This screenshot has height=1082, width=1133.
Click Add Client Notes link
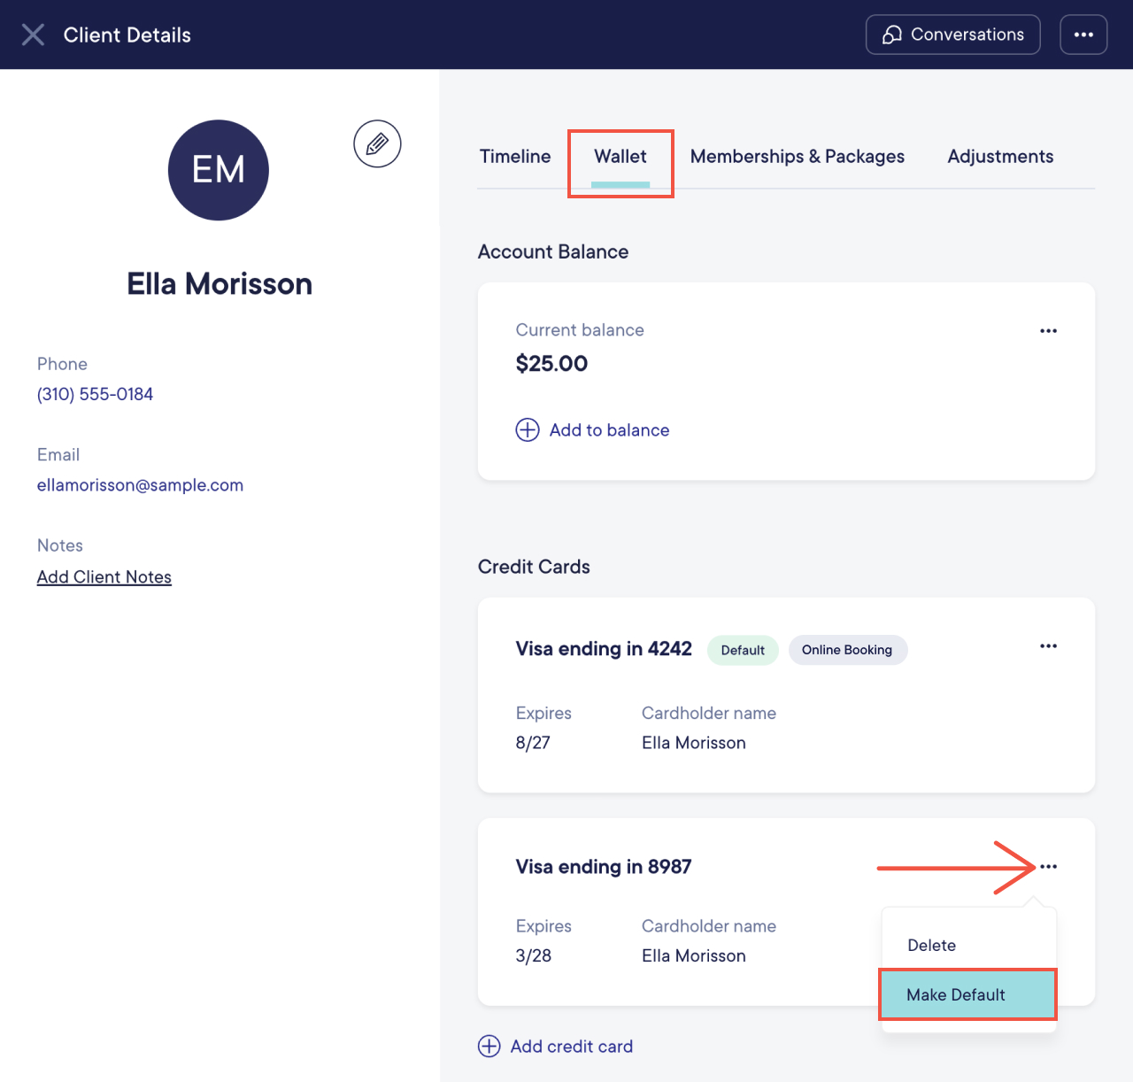[104, 576]
